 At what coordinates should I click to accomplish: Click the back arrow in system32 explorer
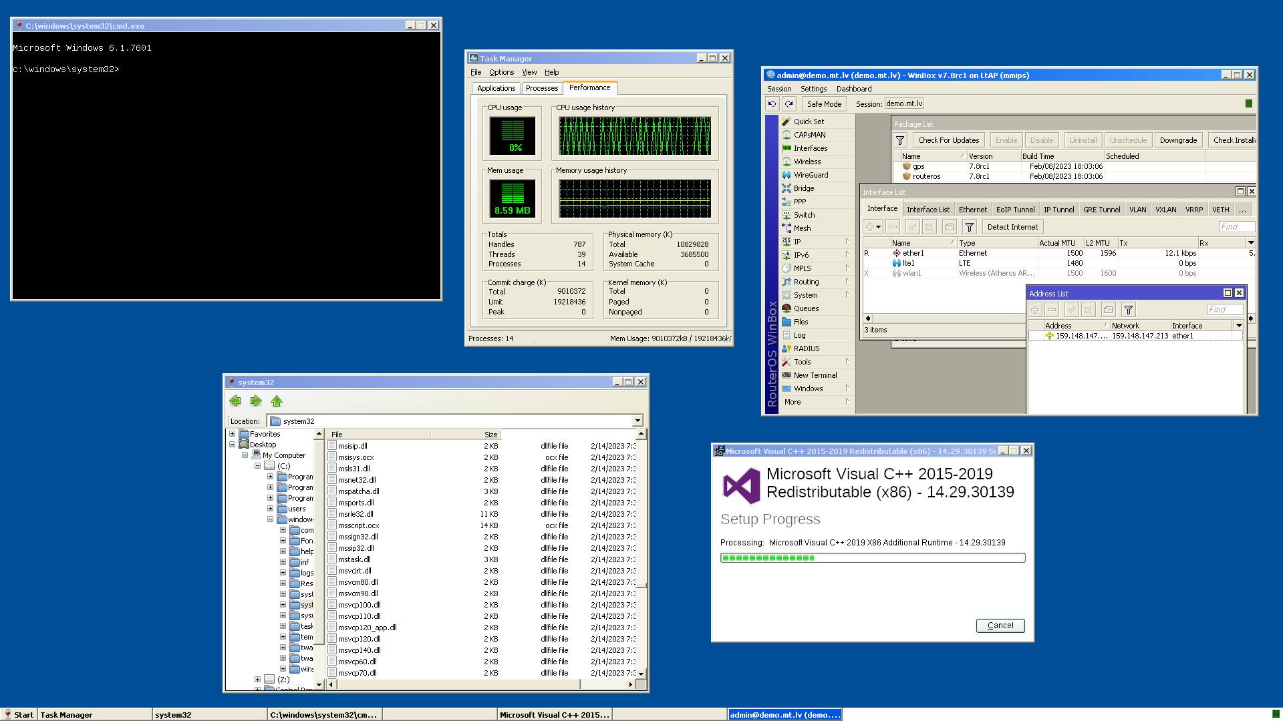click(x=235, y=401)
